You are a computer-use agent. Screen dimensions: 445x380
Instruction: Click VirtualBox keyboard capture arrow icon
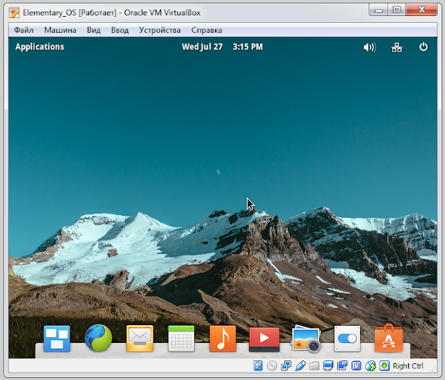pos(385,366)
